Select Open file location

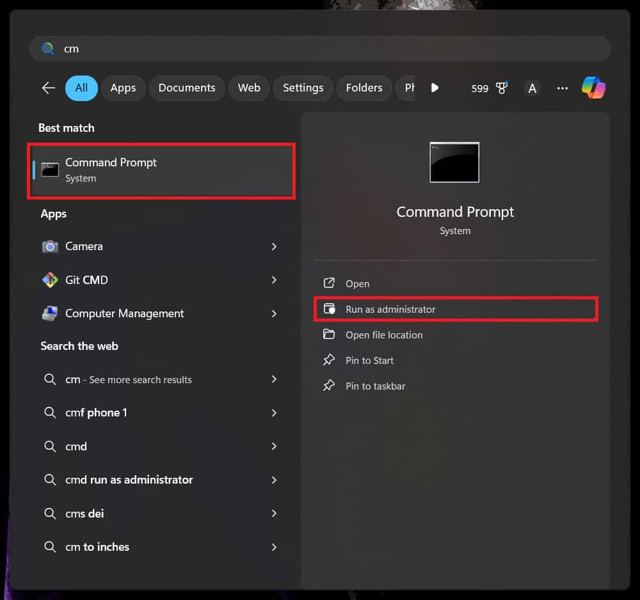[x=384, y=335]
